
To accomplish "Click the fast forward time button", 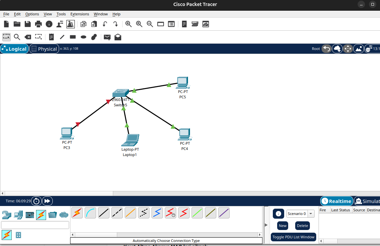I will pos(47,201).
